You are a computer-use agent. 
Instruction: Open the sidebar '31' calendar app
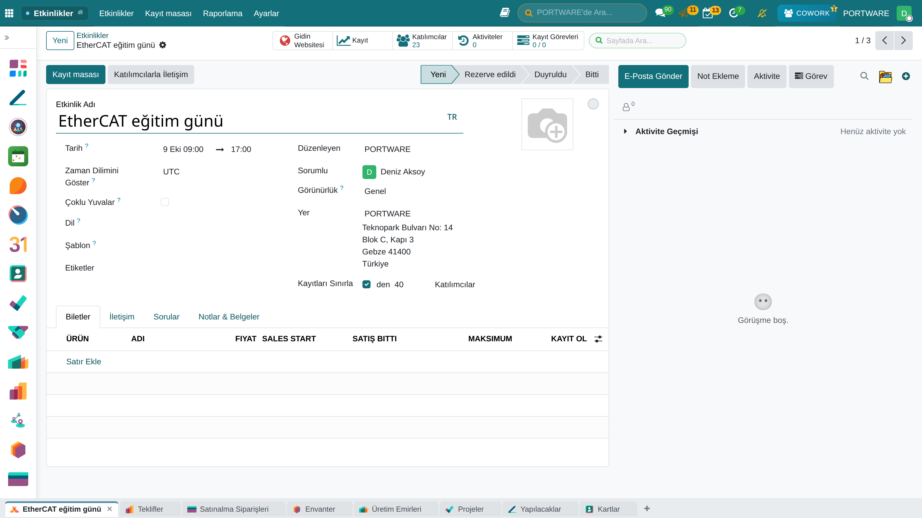pos(18,245)
